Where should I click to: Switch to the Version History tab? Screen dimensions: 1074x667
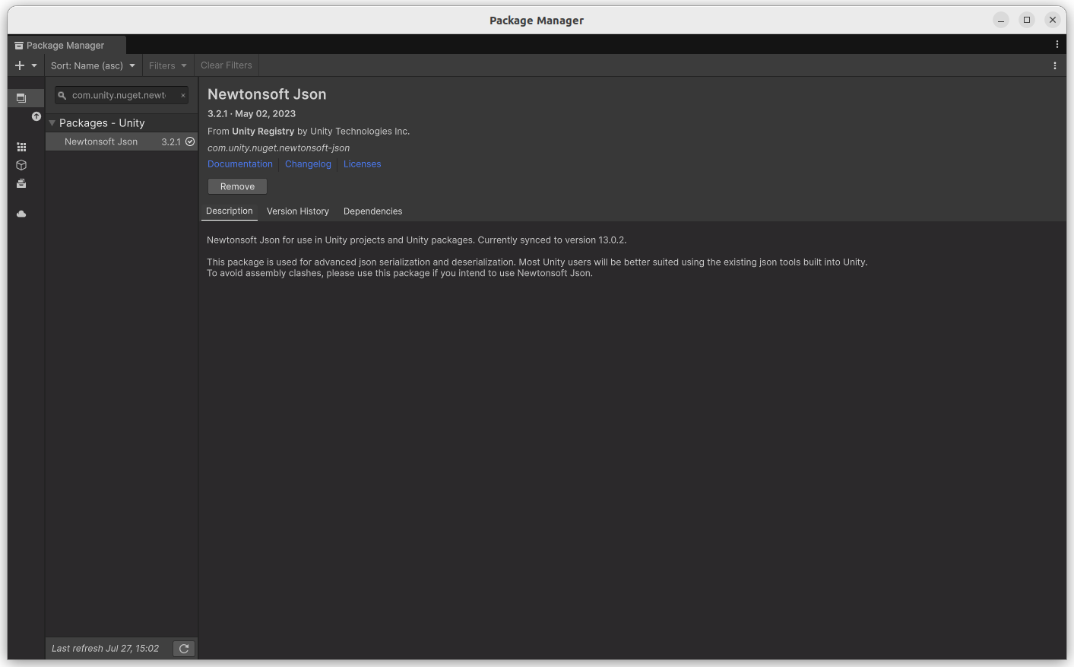[x=298, y=211]
